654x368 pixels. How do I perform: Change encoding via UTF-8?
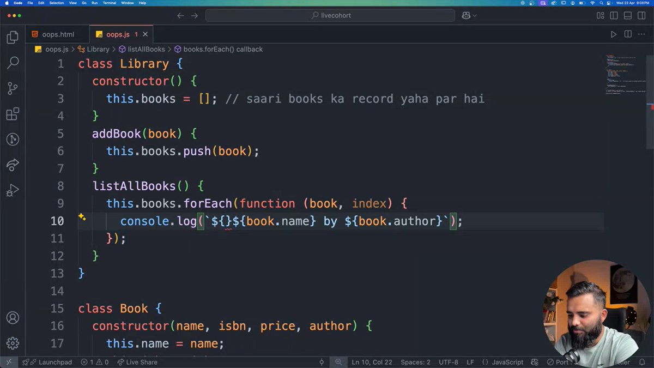449,362
